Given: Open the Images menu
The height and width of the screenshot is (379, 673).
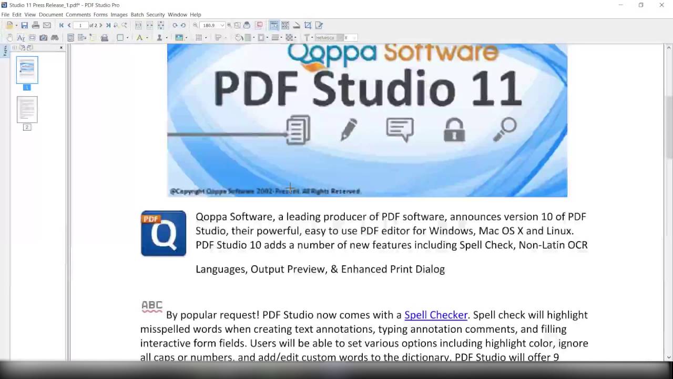Looking at the screenshot, I should tap(119, 15).
